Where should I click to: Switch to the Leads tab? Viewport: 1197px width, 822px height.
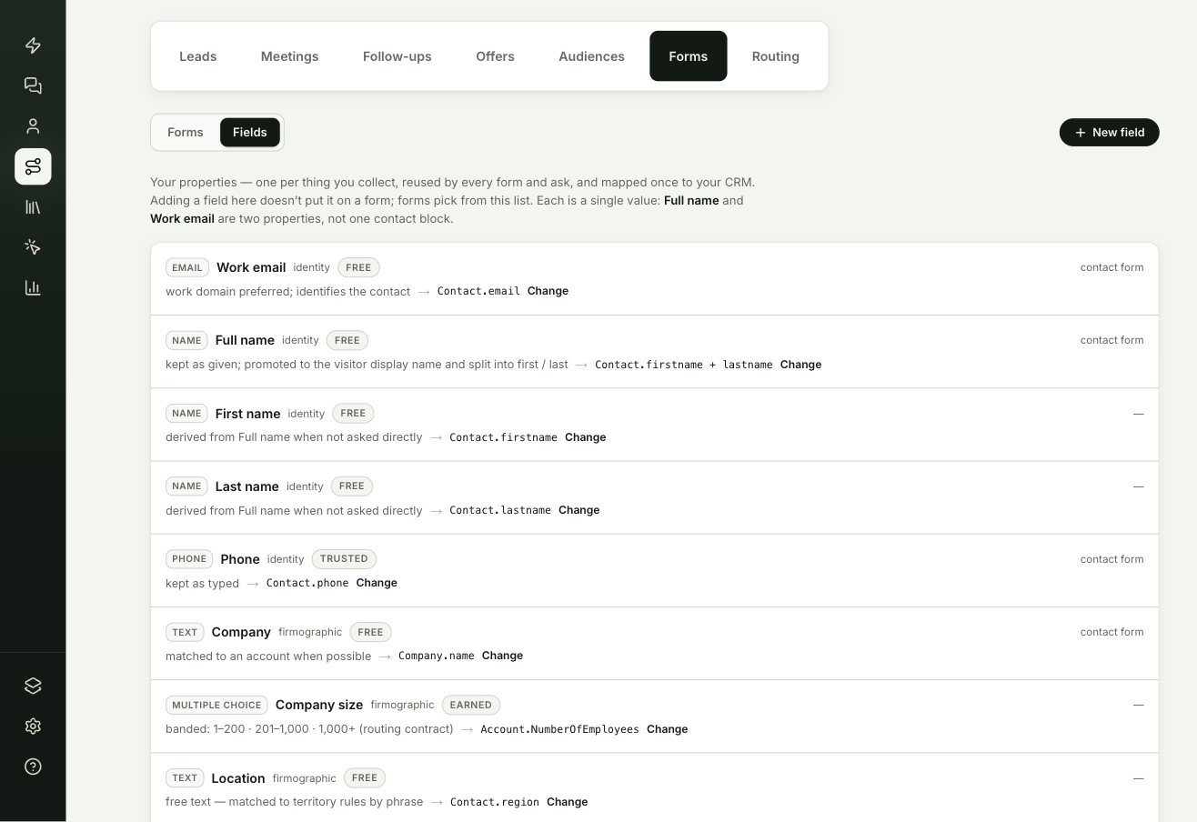(197, 56)
